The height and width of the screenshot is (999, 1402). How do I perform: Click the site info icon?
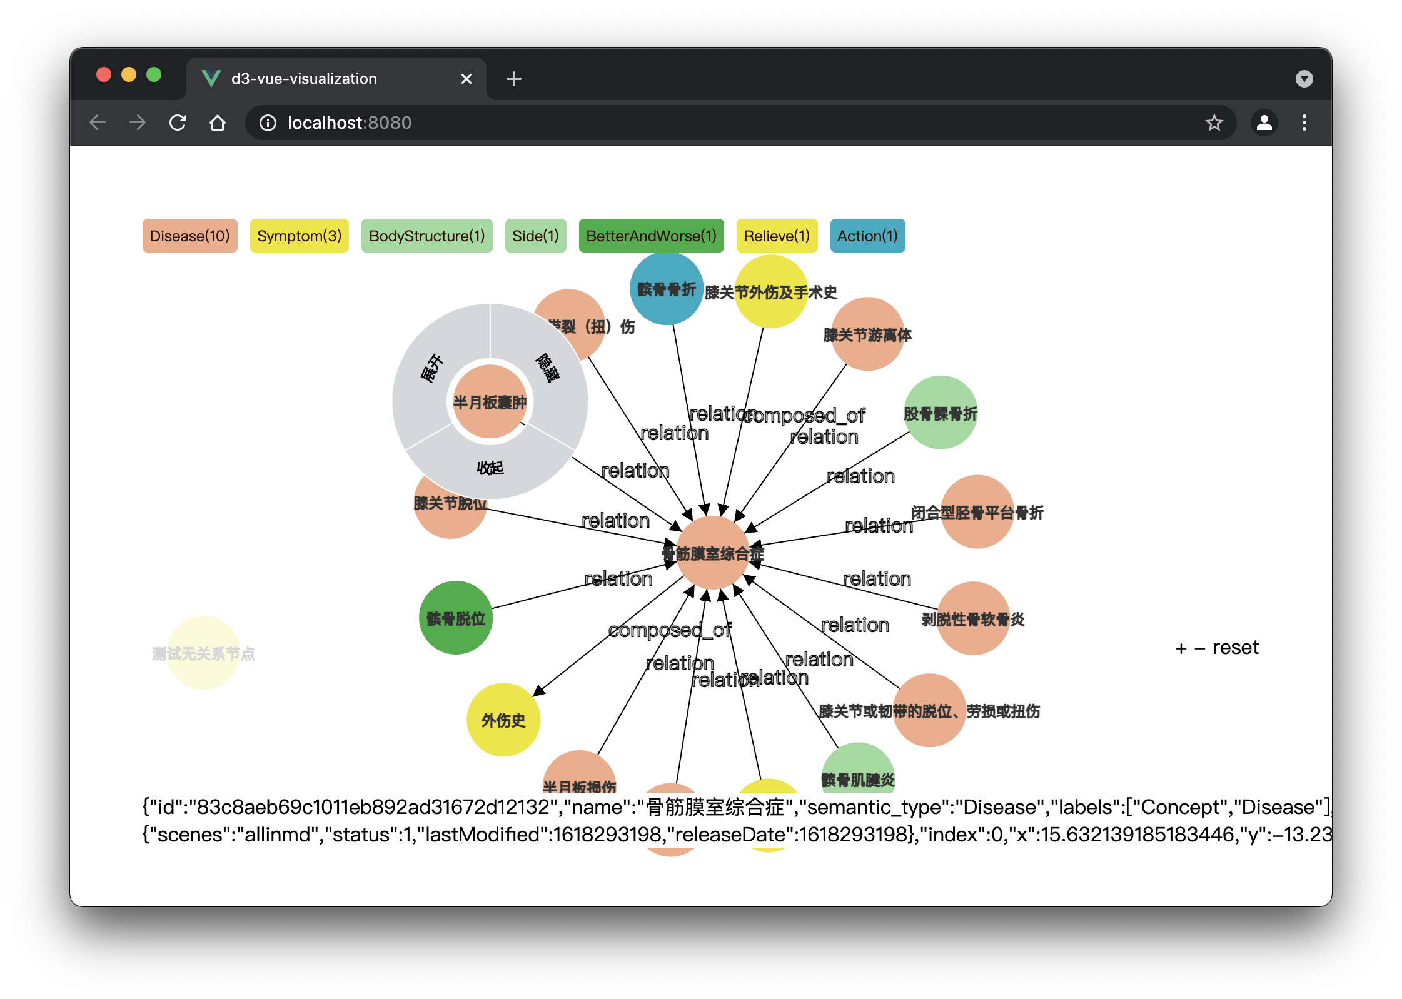coord(268,123)
